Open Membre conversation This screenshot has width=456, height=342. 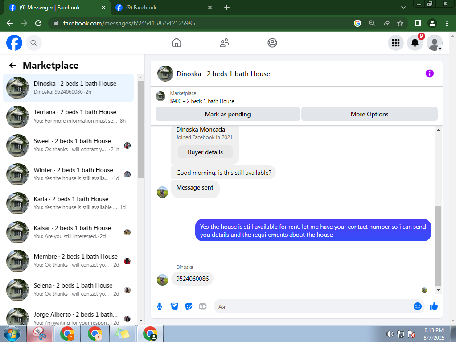click(x=68, y=260)
